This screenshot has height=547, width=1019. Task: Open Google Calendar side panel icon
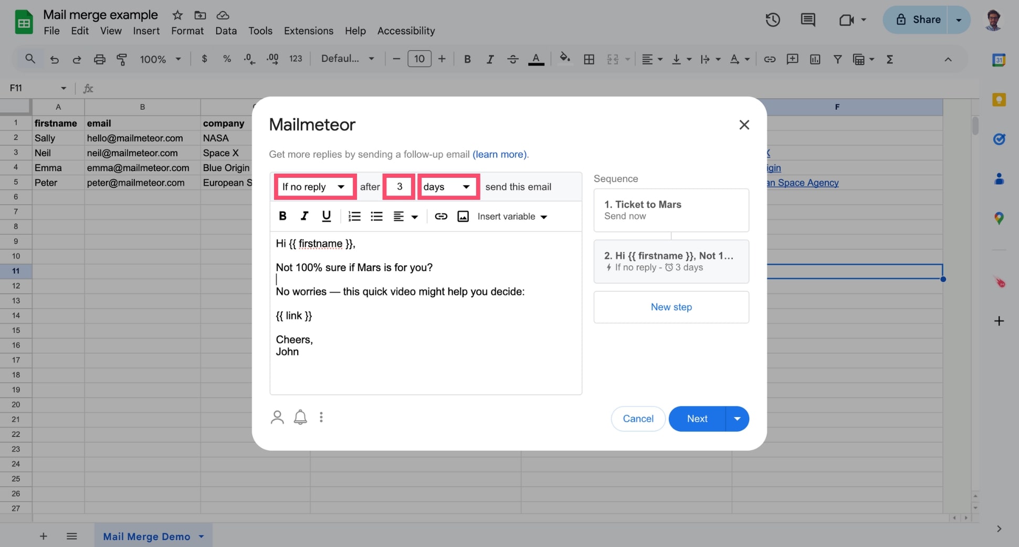point(999,60)
